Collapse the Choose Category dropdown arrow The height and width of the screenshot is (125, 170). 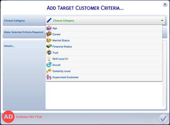click(x=162, y=20)
